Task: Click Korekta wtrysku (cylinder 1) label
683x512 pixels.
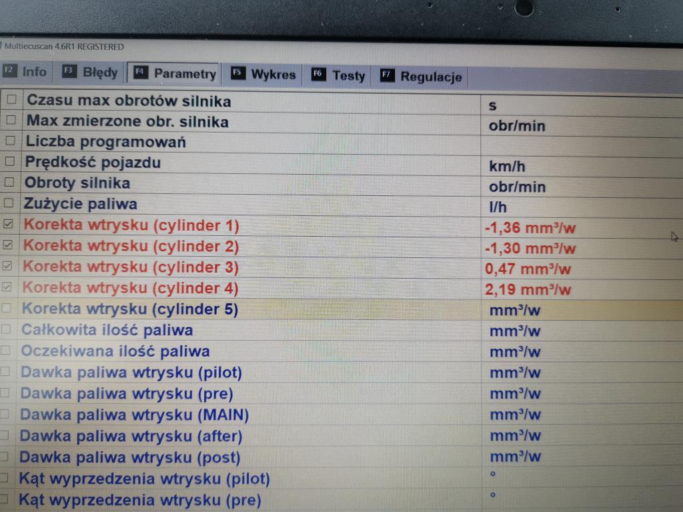Action: click(x=131, y=225)
